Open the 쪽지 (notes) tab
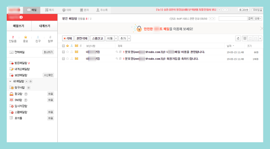The height and width of the screenshot is (149, 270). point(49,10)
